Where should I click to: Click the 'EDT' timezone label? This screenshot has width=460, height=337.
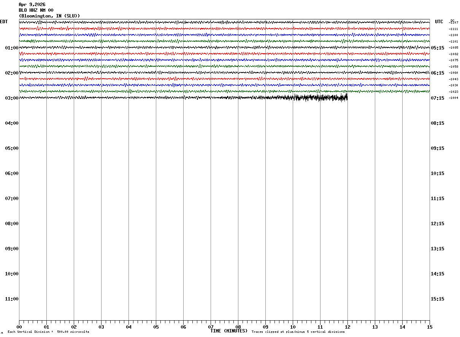tap(4, 22)
